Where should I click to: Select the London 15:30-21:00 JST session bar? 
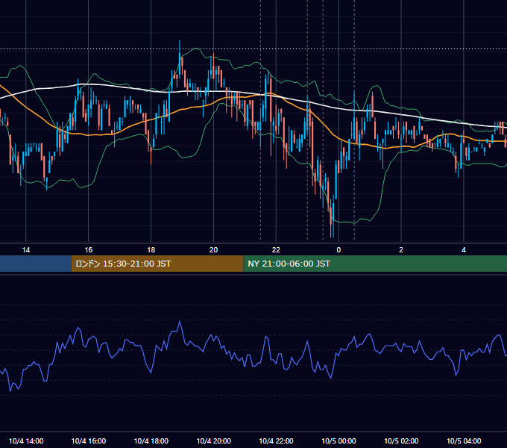(x=157, y=264)
